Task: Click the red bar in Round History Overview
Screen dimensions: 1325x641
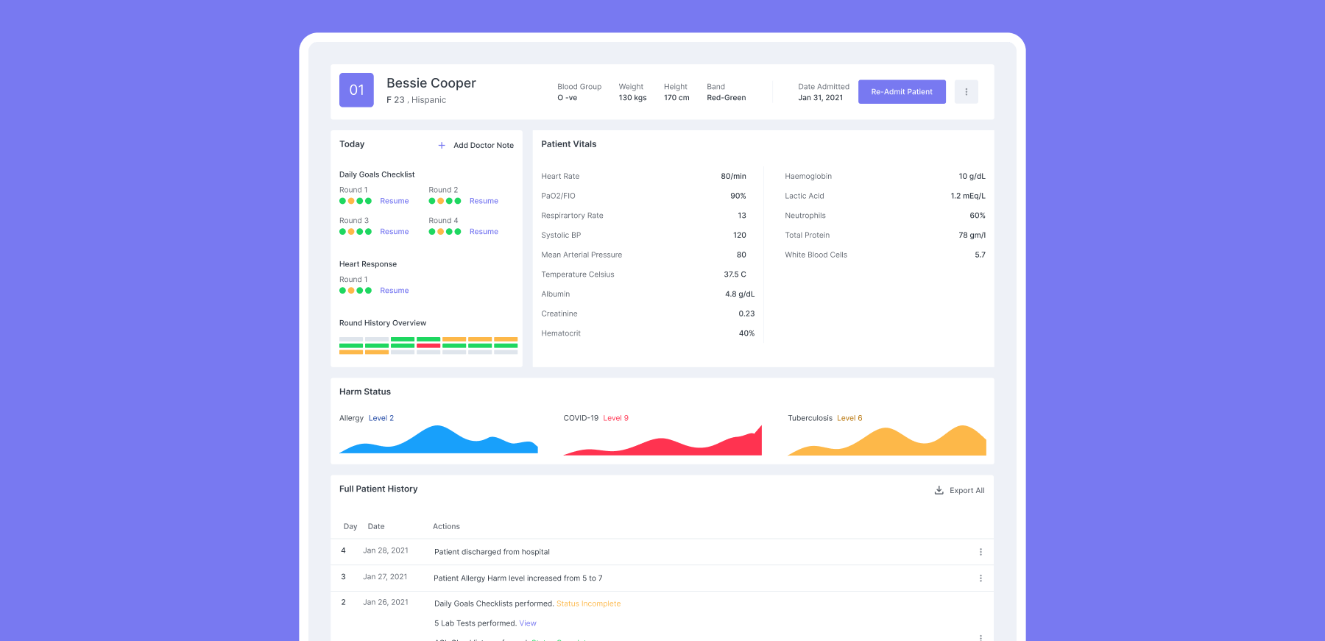Action: tap(428, 346)
